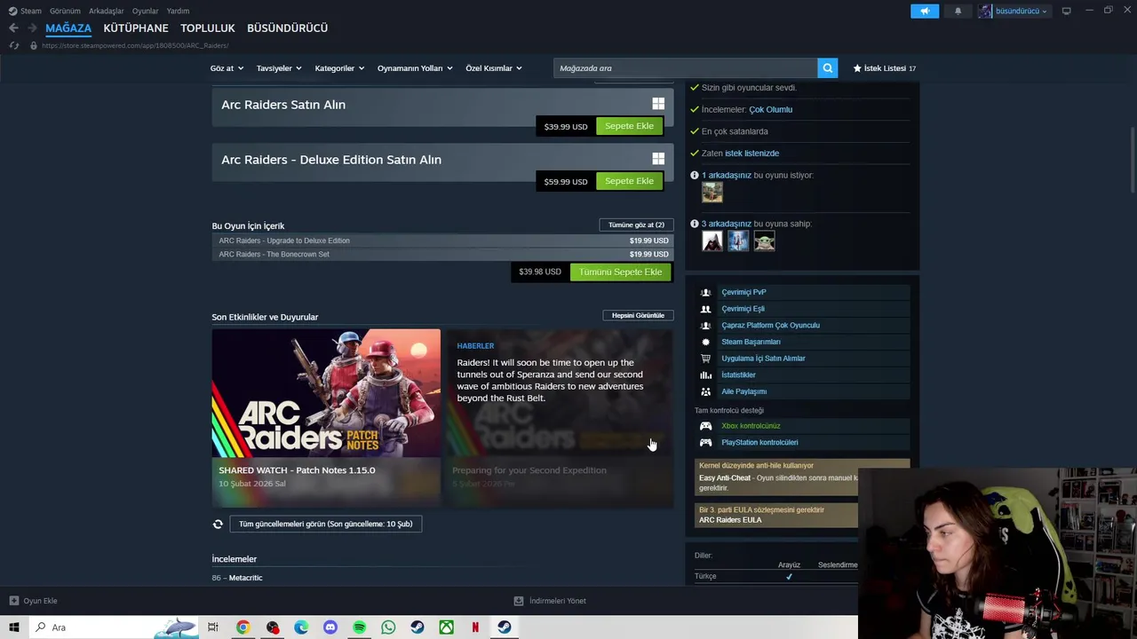Open the Patch Notes 1.15.0 news thumbnail
1137x639 pixels.
pyautogui.click(x=326, y=393)
